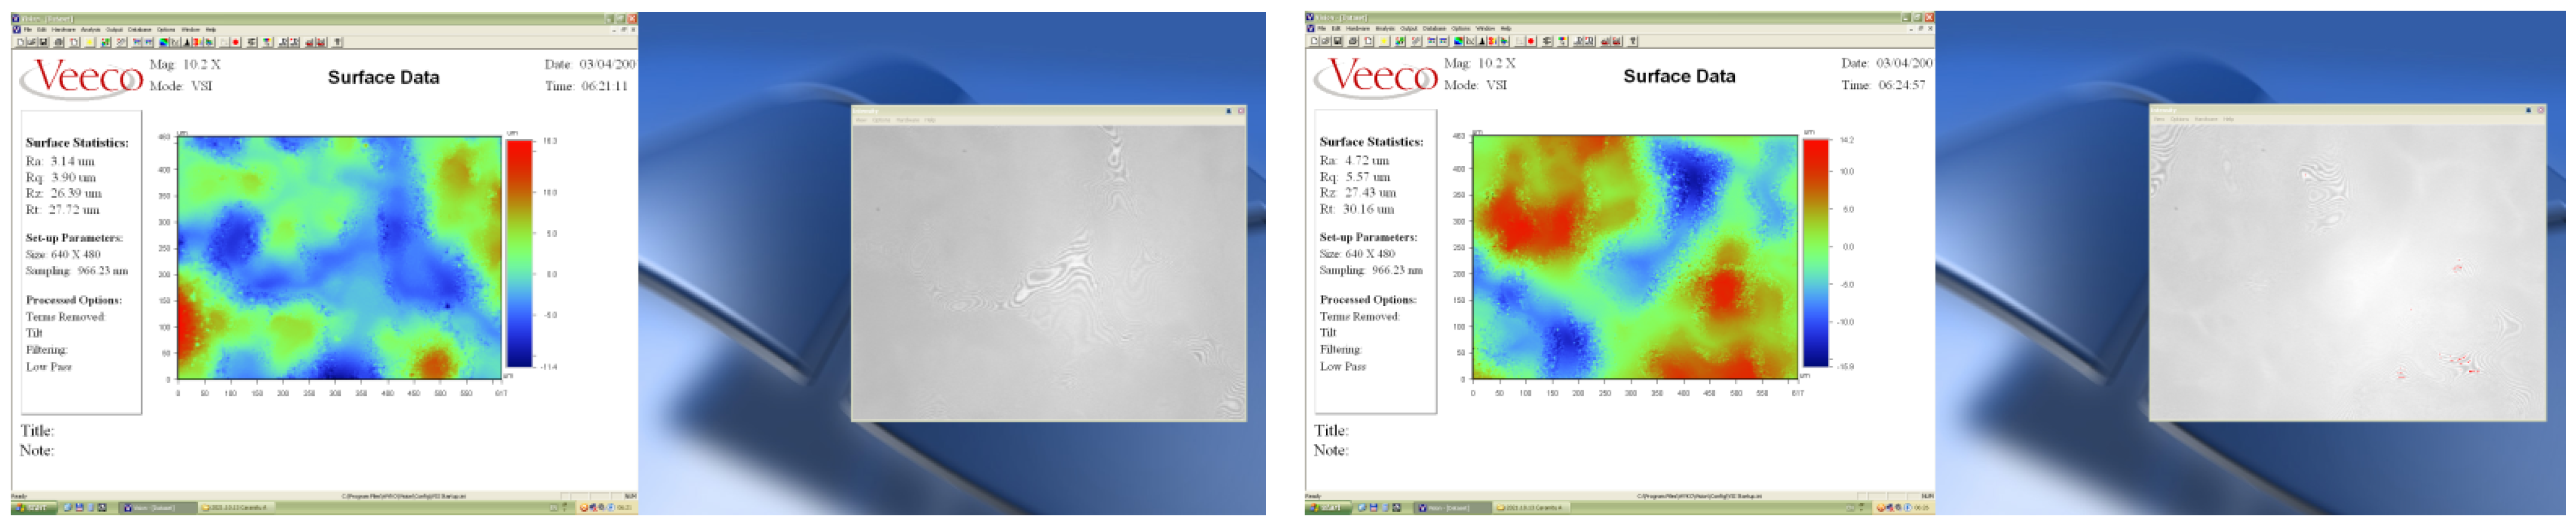Click rainbow contour plot icon in right Vision toolbar
The width and height of the screenshot is (2576, 526).
[1458, 41]
